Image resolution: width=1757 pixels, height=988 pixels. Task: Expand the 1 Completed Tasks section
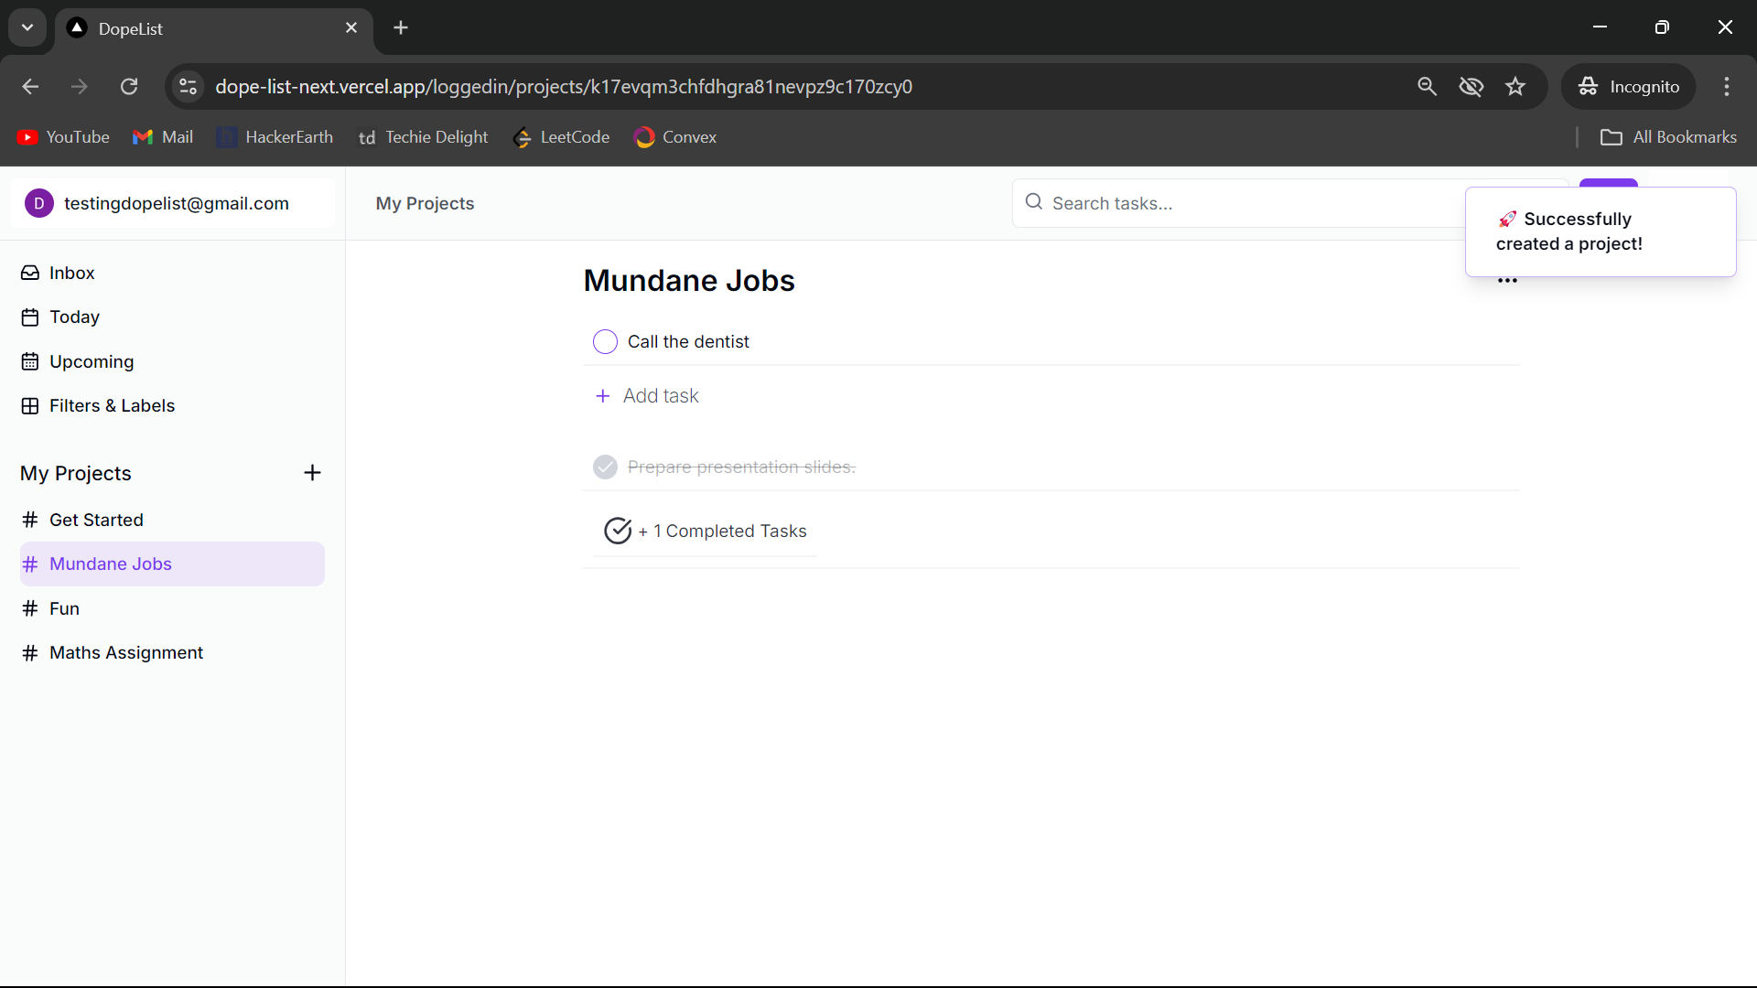coord(705,531)
